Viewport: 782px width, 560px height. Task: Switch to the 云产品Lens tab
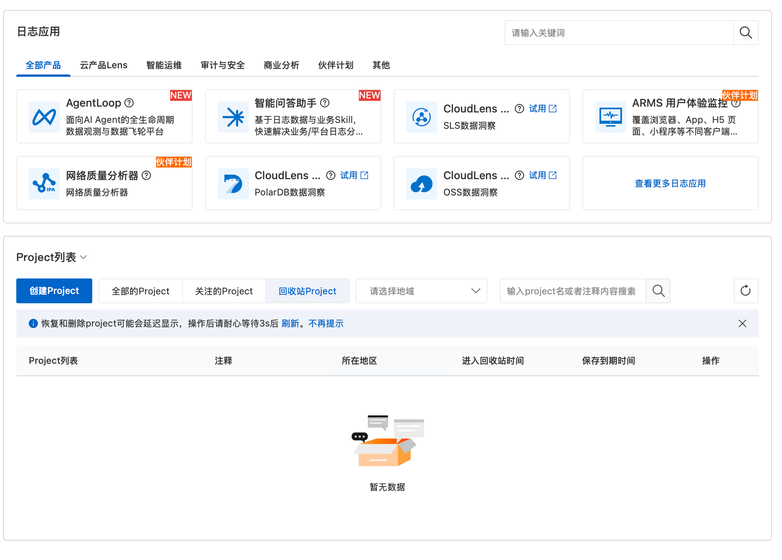pyautogui.click(x=103, y=65)
